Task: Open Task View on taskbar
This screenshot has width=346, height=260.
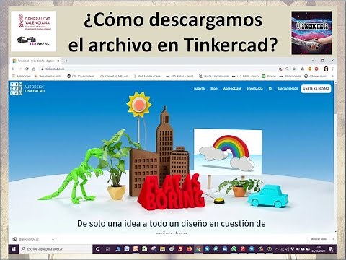Action: click(x=108, y=249)
